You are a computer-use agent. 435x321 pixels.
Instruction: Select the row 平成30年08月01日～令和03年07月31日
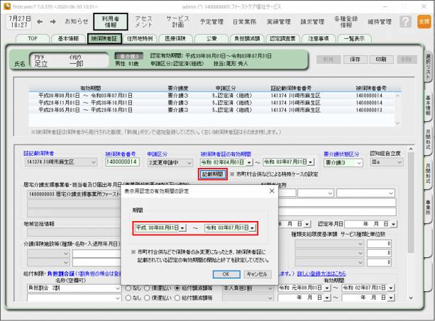point(211,96)
